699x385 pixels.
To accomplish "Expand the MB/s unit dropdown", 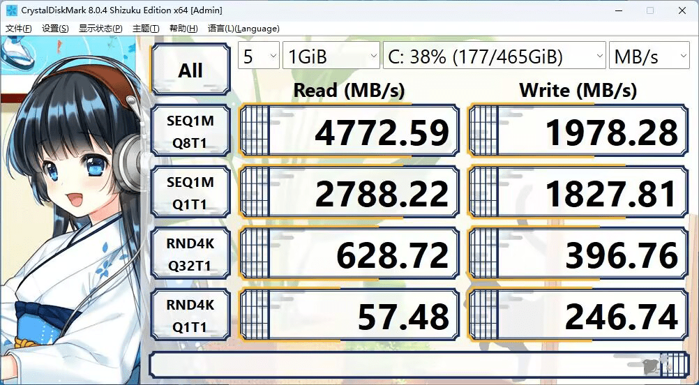I will [x=649, y=56].
